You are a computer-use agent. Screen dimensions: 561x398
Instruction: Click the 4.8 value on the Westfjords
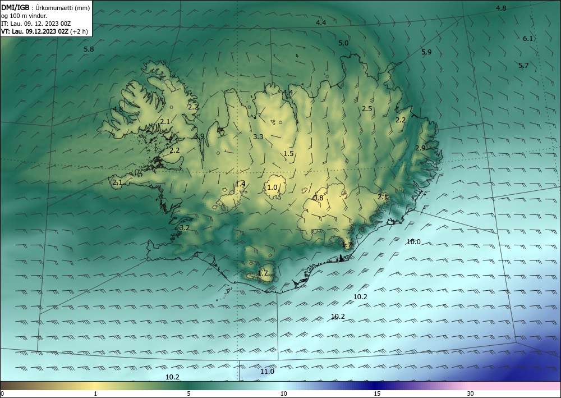tap(118, 109)
